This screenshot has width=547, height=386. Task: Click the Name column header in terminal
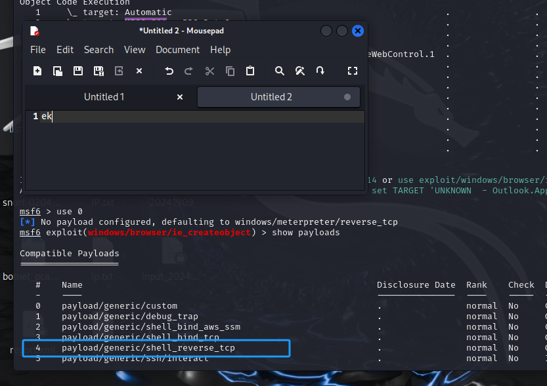tap(72, 285)
